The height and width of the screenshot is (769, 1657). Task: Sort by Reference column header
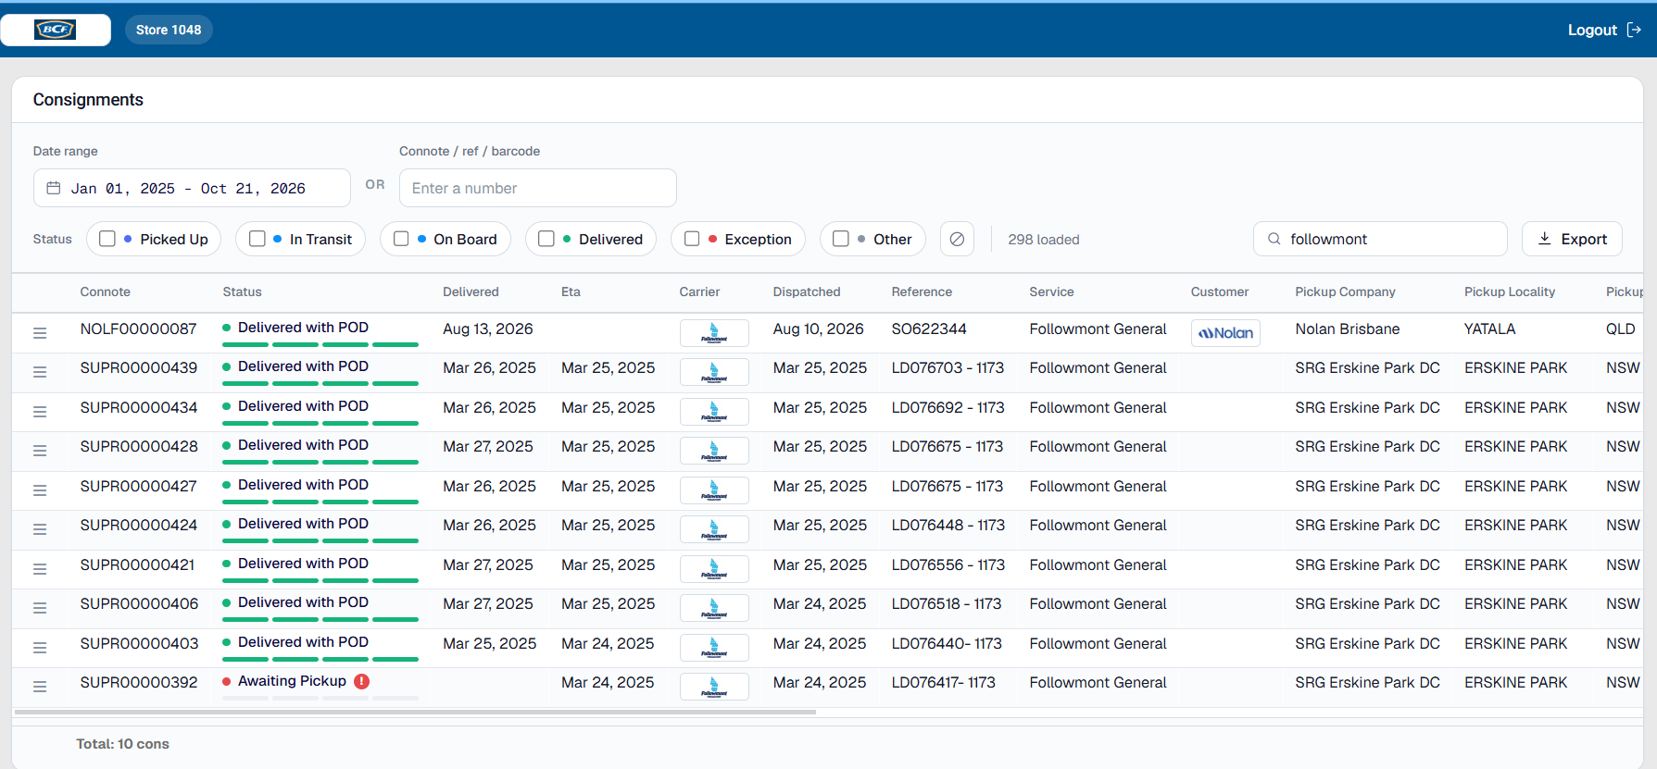click(922, 291)
